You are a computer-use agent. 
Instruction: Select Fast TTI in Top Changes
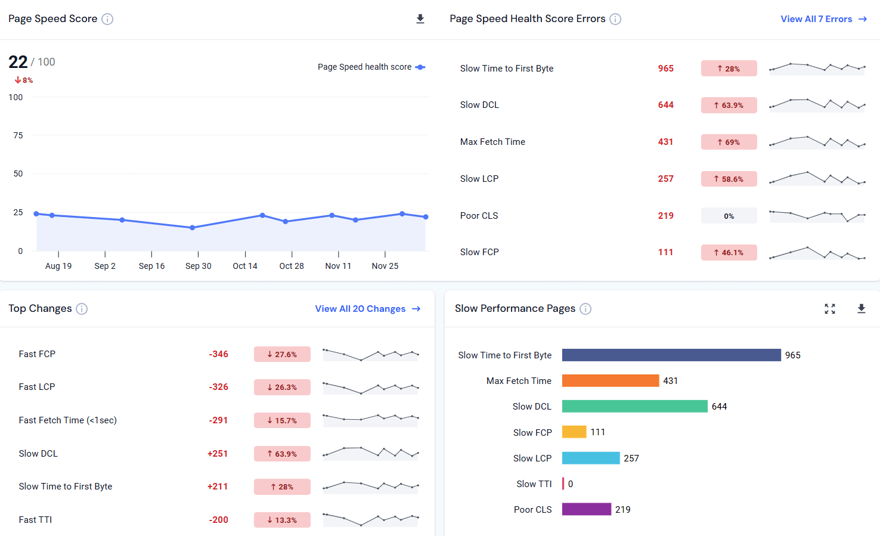click(x=35, y=520)
